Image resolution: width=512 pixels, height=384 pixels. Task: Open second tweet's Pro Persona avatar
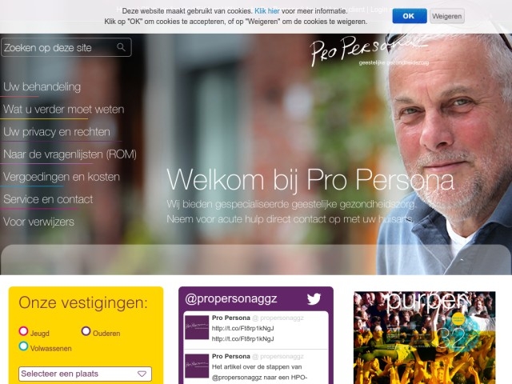click(x=197, y=366)
